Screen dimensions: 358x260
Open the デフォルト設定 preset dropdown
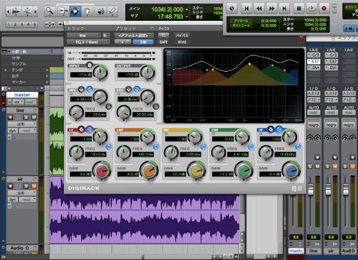pos(134,36)
